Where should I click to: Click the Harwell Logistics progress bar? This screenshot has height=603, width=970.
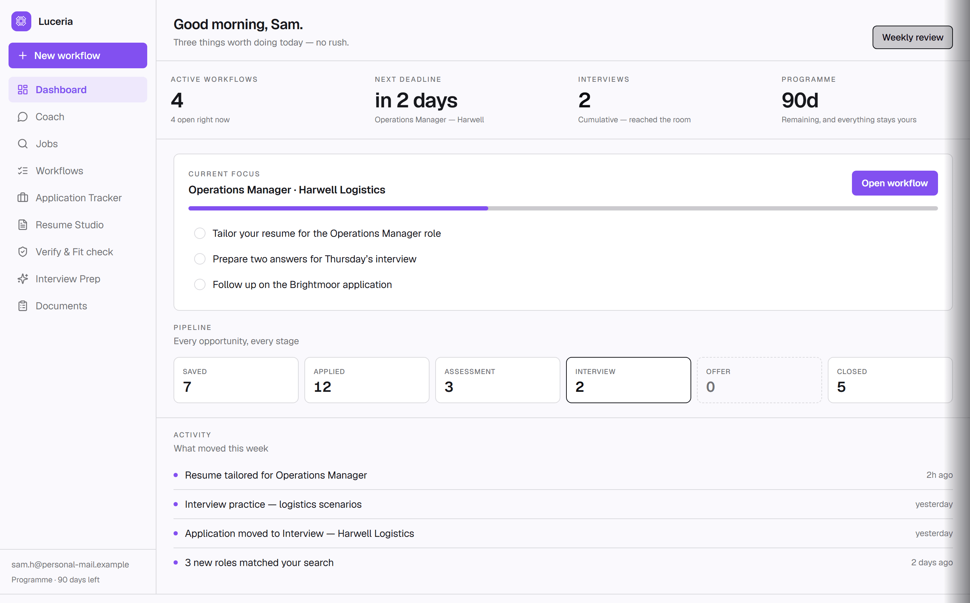pyautogui.click(x=563, y=208)
